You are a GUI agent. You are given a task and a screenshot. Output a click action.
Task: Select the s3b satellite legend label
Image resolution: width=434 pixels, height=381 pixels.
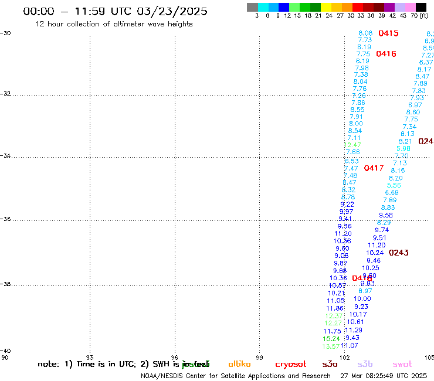pyautogui.click(x=365, y=365)
